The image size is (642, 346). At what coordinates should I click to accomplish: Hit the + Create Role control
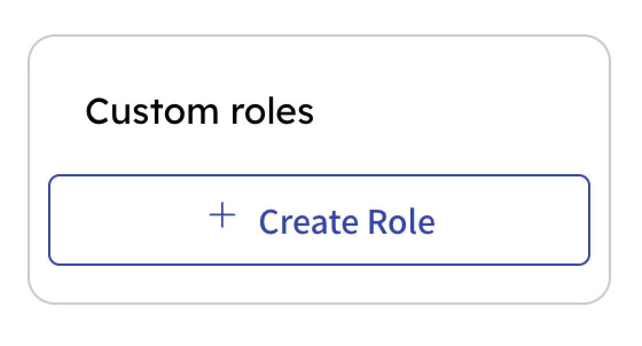click(x=319, y=220)
